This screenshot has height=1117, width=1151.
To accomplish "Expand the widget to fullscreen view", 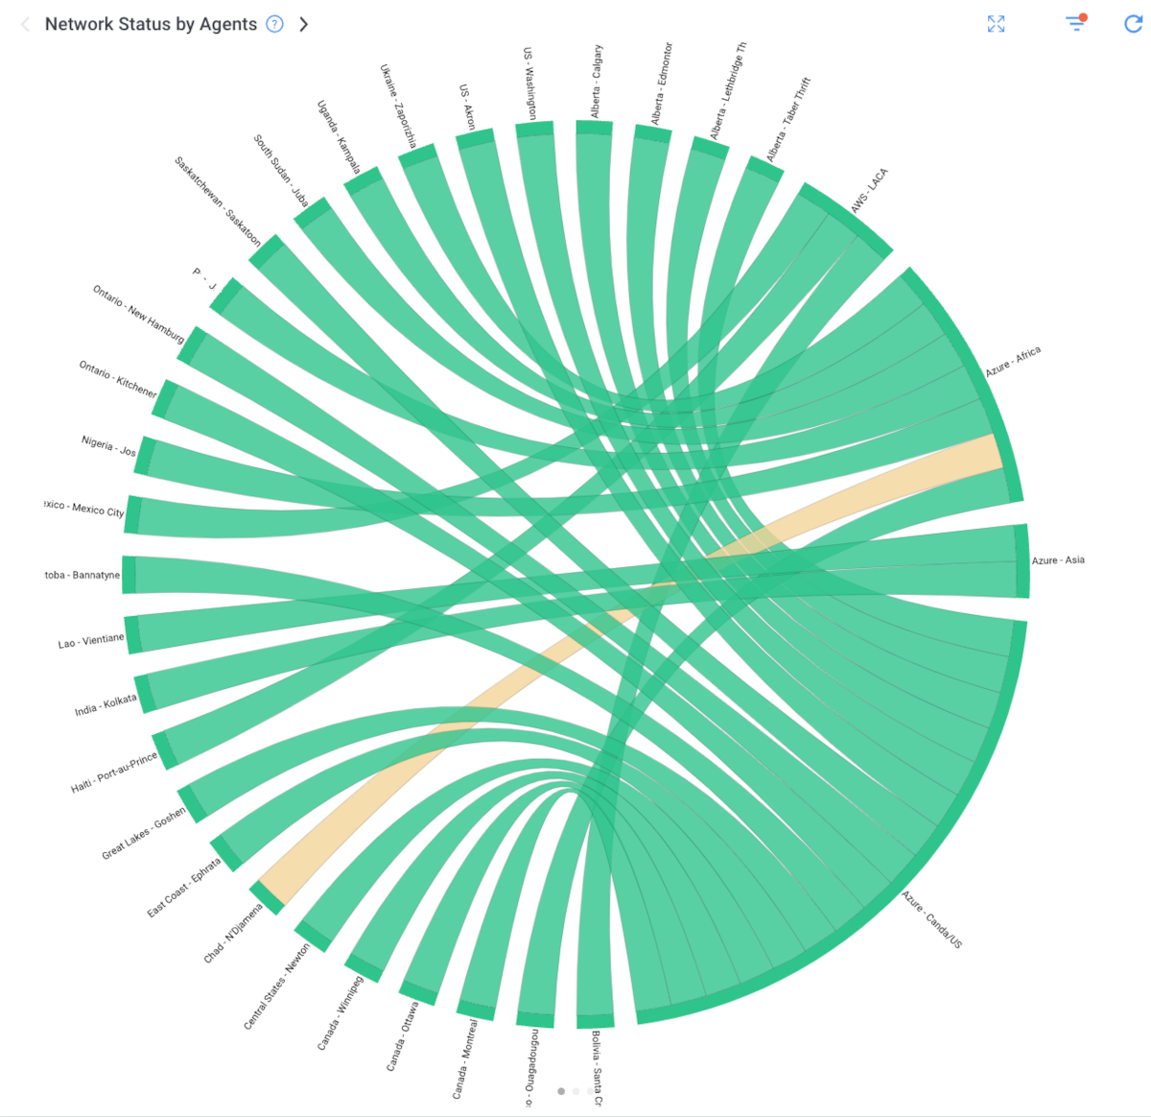I will pyautogui.click(x=996, y=24).
